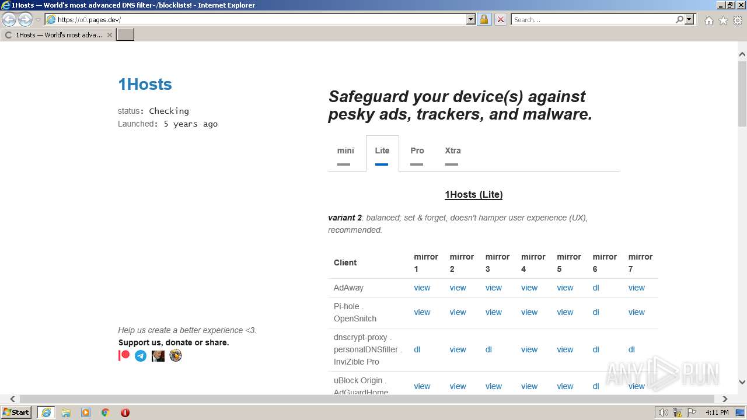Click the 'Client' column header text
Viewport: 747px width, 420px height.
tap(345, 262)
